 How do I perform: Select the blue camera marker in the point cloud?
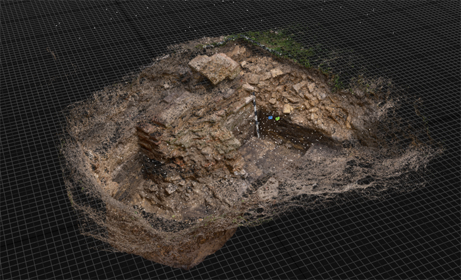point(271,118)
